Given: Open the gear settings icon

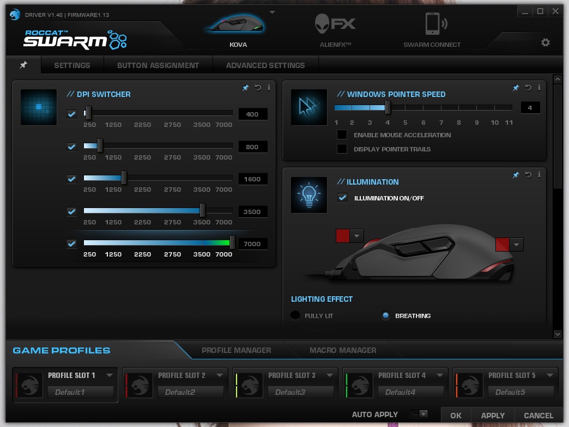Looking at the screenshot, I should [545, 42].
